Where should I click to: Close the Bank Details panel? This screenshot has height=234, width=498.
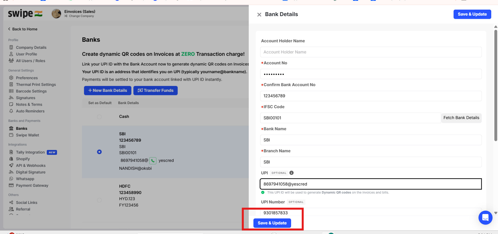[x=259, y=15]
